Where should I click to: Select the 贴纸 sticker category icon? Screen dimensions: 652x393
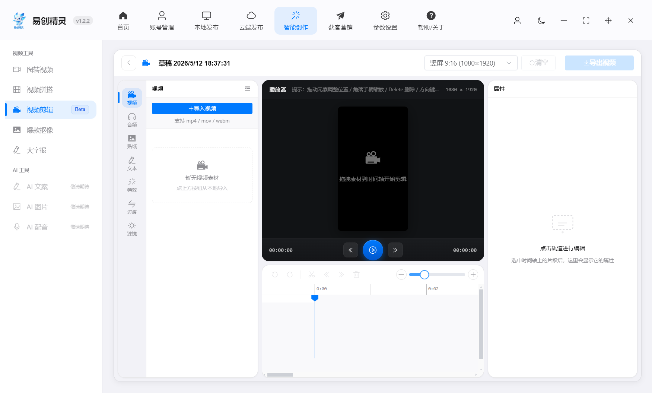coord(132,142)
